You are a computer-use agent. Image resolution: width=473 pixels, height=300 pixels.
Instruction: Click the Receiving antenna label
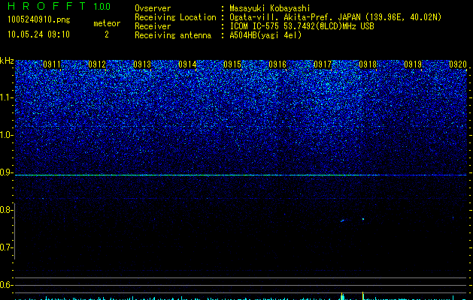173,35
